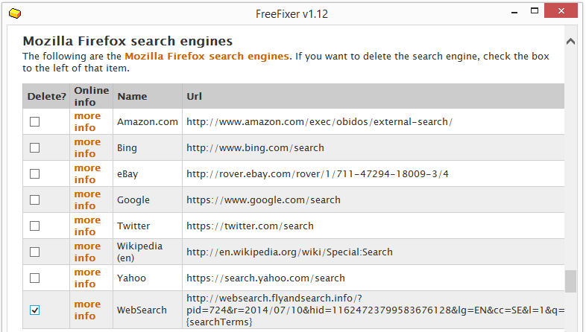Mark Google search engine for deletion
The width and height of the screenshot is (586, 332).
coord(35,200)
